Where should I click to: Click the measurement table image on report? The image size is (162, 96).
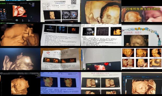coord(102,31)
